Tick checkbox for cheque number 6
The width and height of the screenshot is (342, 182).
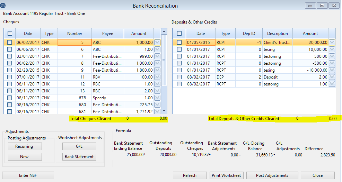pos(10,49)
